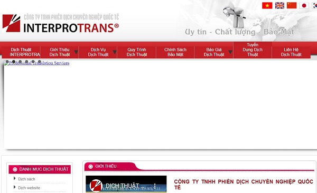
Task: Open the Quy Trình Dịch Thuật menu item
Action: click(137, 52)
